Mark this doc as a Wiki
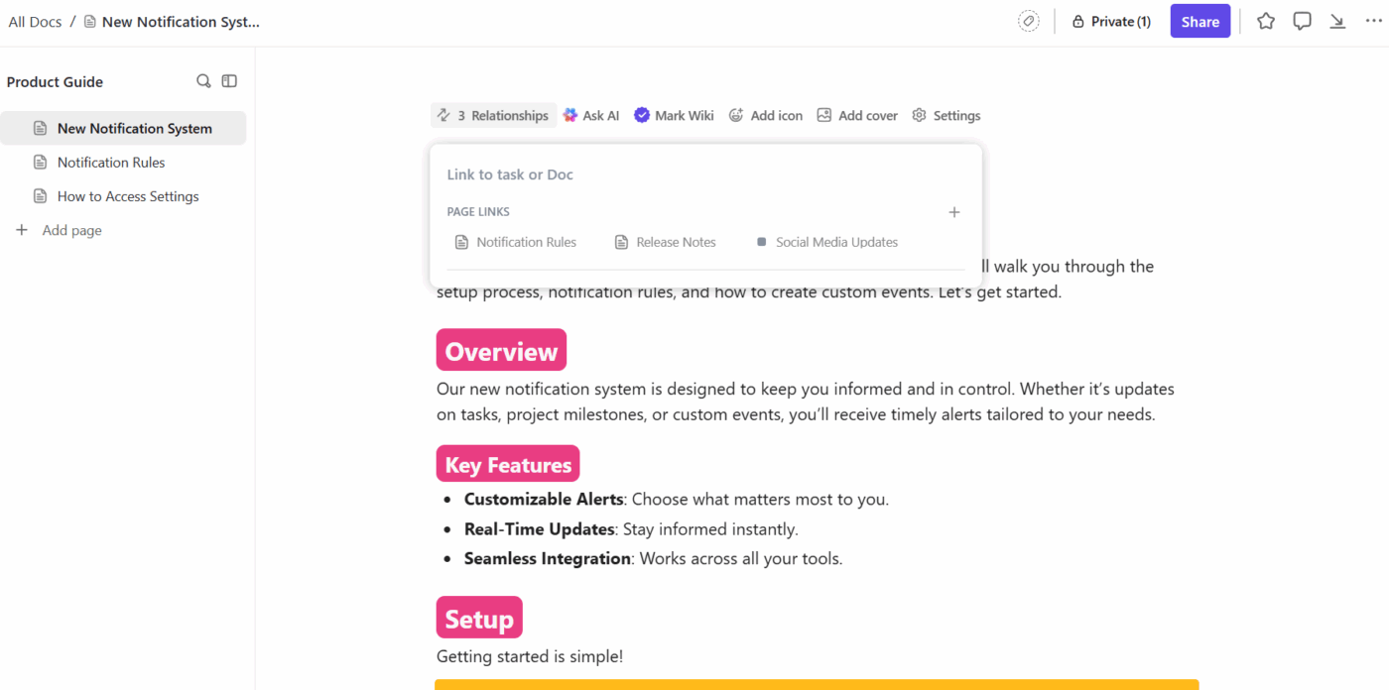This screenshot has height=690, width=1389. coord(674,115)
